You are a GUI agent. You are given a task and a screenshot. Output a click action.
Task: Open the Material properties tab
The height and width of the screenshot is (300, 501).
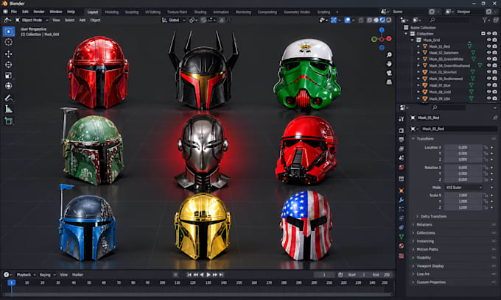click(x=402, y=246)
